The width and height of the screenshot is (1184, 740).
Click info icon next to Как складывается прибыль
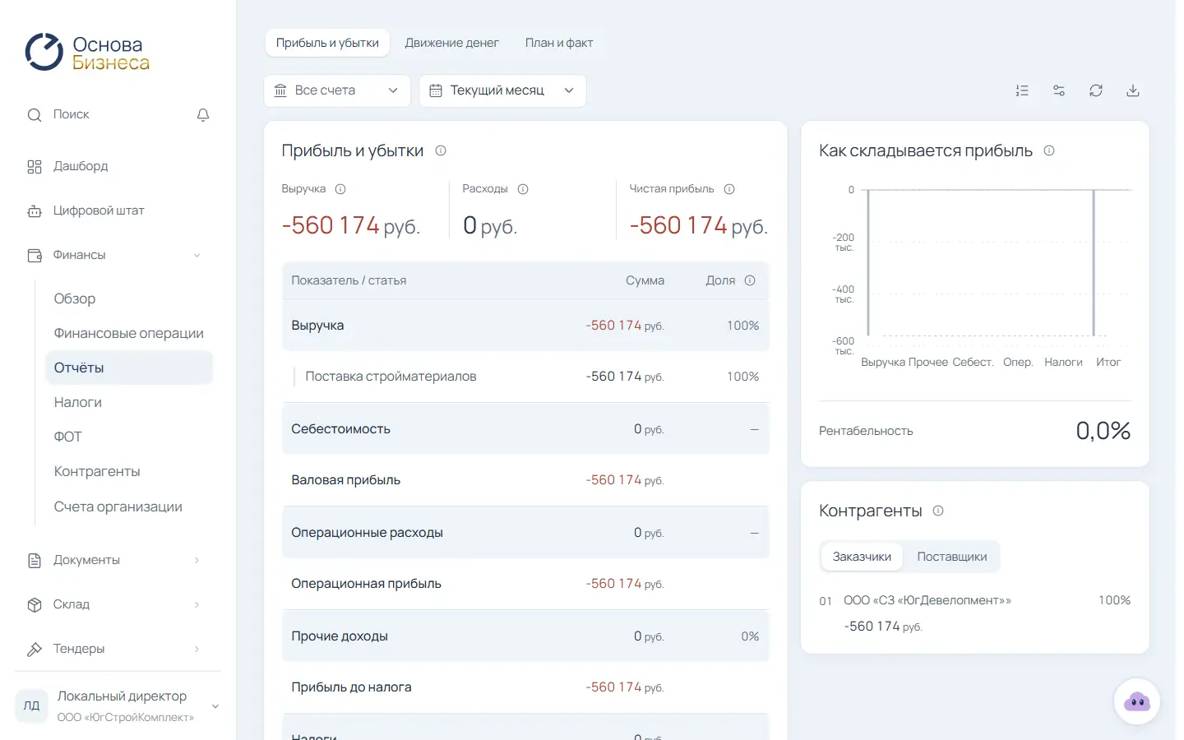pyautogui.click(x=1049, y=150)
